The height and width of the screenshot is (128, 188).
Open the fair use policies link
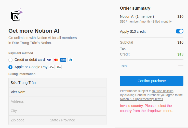[163, 91]
